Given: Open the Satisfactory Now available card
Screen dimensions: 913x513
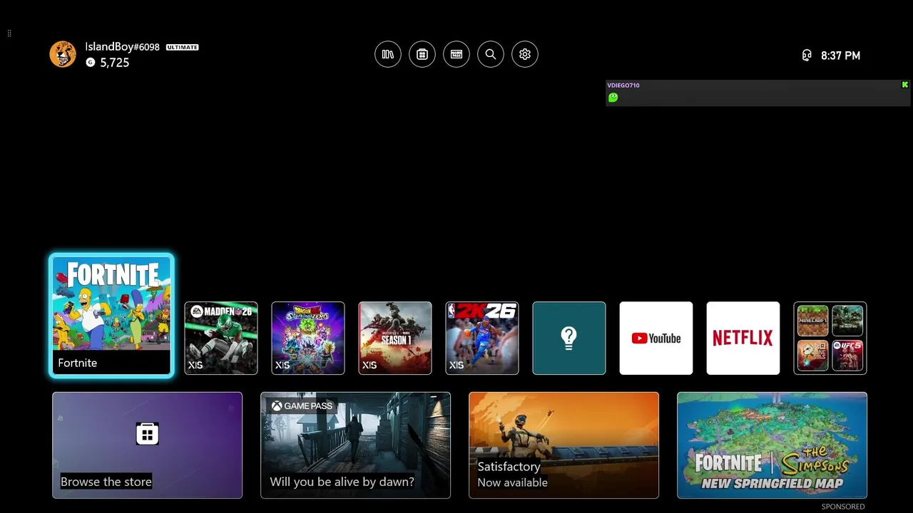Looking at the screenshot, I should [x=563, y=445].
